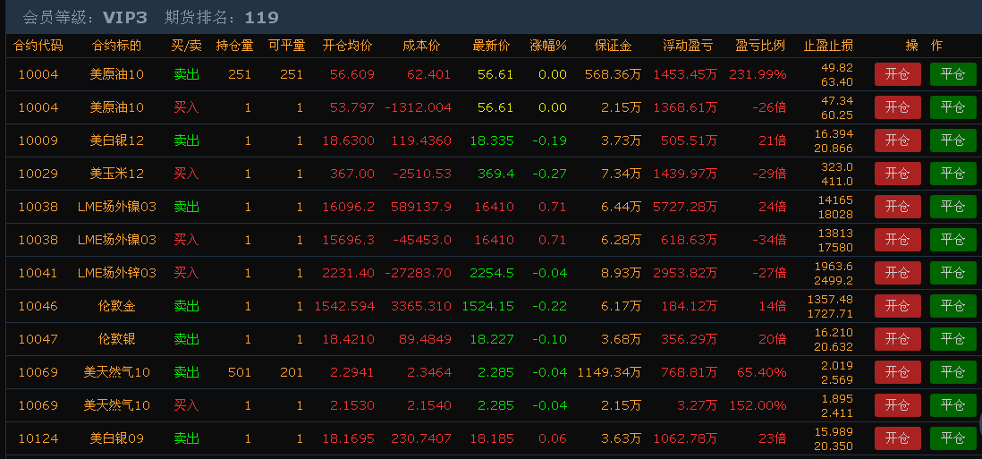Click 平仓 for 美天然气10 卖出 row
This screenshot has height=459, width=982.
coord(952,372)
